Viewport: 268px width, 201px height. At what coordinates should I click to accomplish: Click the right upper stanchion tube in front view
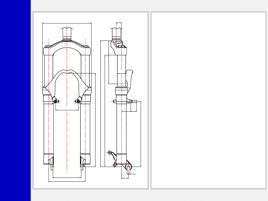point(85,70)
